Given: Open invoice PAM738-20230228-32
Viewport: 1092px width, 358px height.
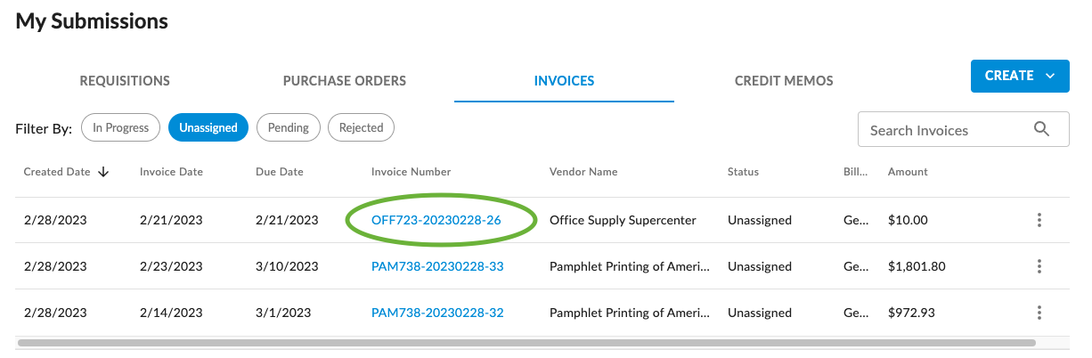Looking at the screenshot, I should click(x=437, y=313).
